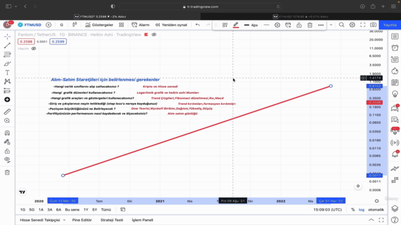401x225 pixels.
Task: Select the brush drawing tool
Action: click(7, 64)
